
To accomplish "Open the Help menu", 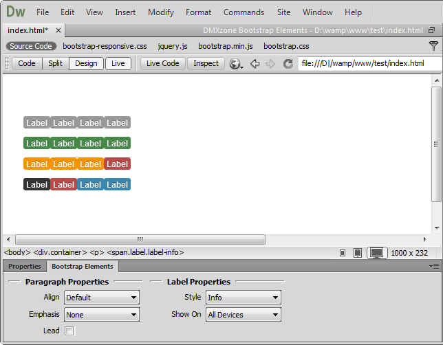I will pos(353,12).
